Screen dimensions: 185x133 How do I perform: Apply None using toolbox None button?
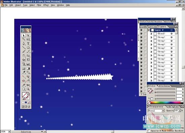tap(29, 102)
